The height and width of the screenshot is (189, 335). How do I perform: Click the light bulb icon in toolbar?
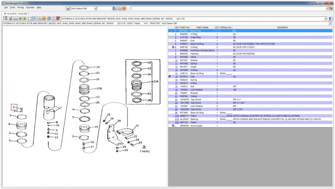tap(53, 19)
